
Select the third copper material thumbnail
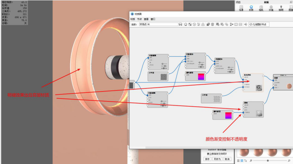point(272,153)
